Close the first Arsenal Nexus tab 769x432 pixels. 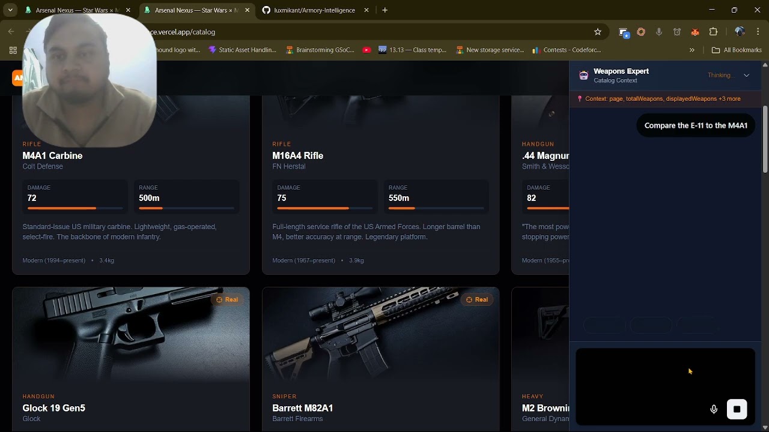click(x=128, y=10)
